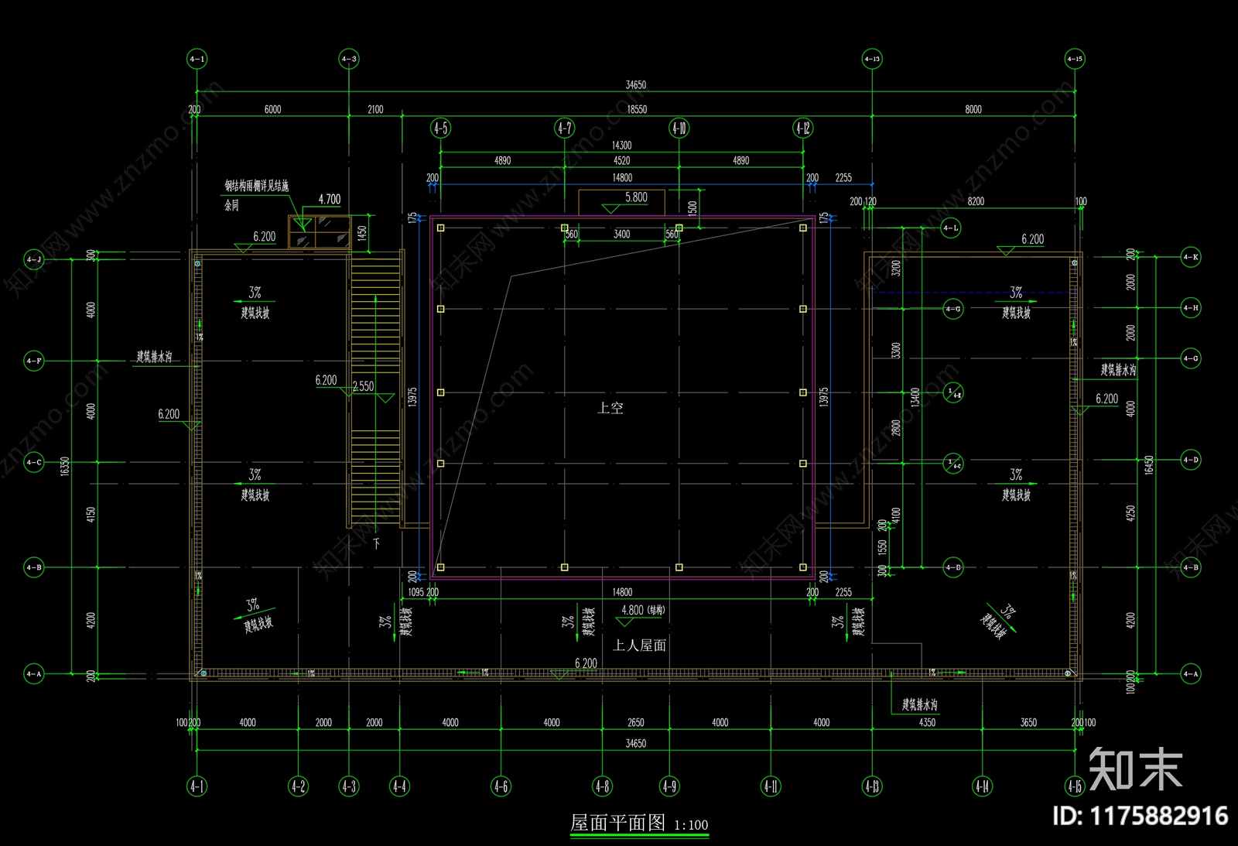Viewport: 1238px width, 846px height.
Task: Click the 4-L grid axis bubble
Action: point(951,228)
